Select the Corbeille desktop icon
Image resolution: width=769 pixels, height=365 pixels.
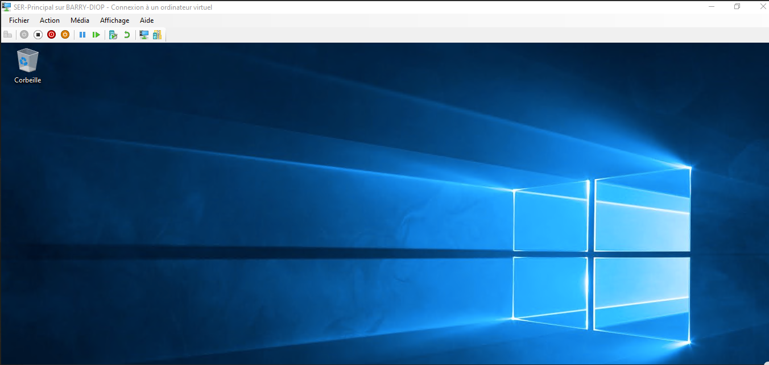(x=28, y=66)
